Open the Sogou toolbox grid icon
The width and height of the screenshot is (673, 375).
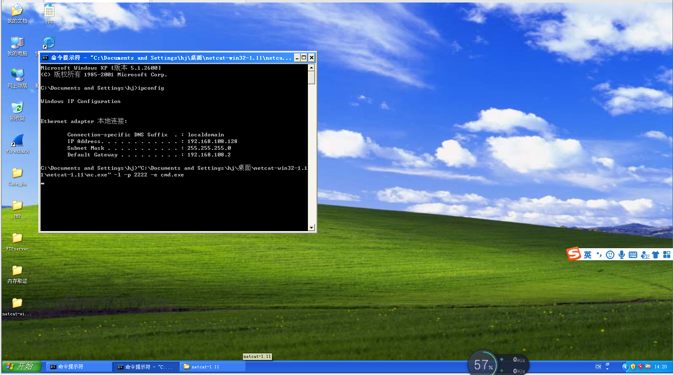667,255
